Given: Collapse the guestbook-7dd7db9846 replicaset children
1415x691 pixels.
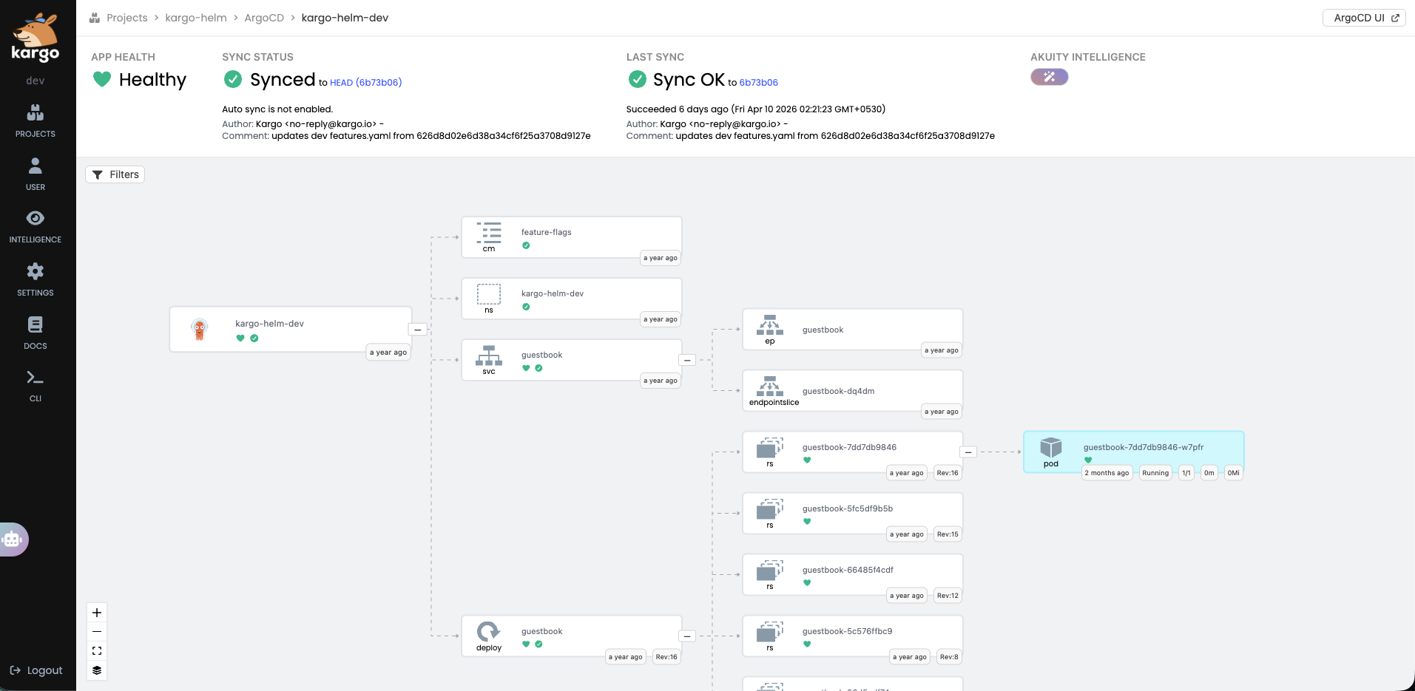Looking at the screenshot, I should pyautogui.click(x=968, y=452).
